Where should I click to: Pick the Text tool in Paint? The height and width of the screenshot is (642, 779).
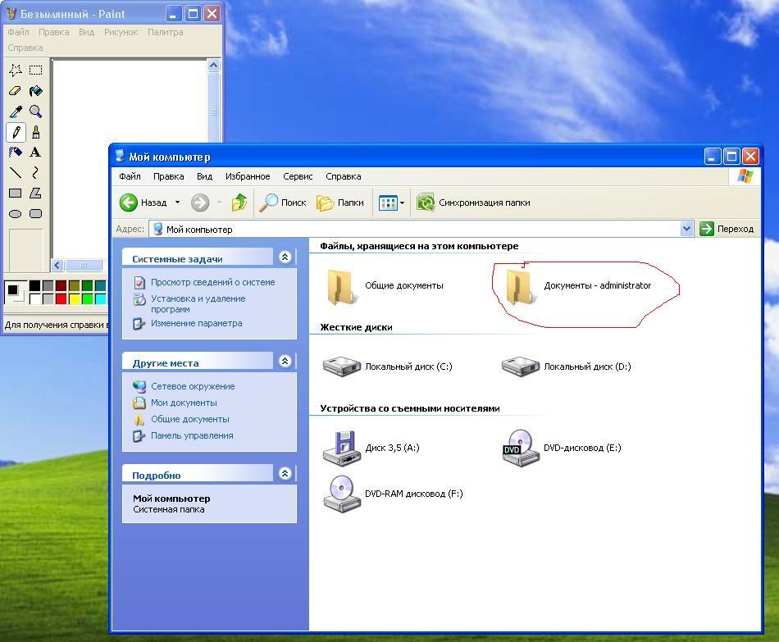coord(35,152)
